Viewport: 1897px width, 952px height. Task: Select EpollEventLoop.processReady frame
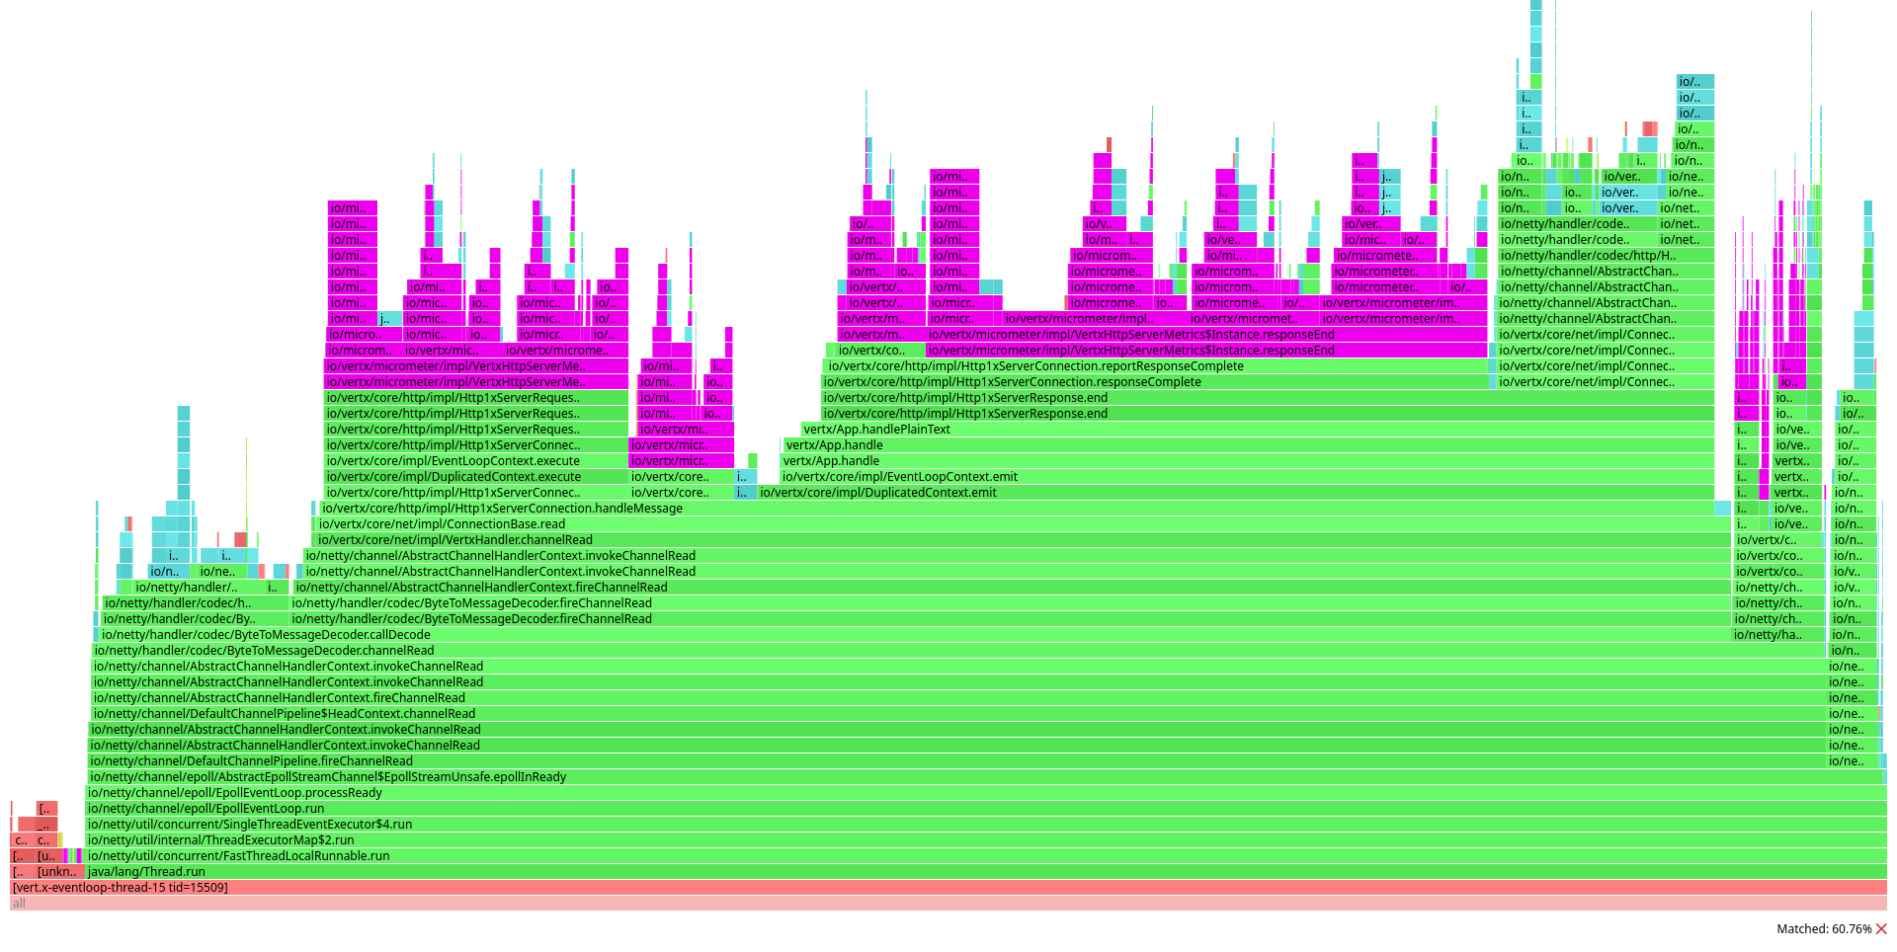pyautogui.click(x=986, y=793)
